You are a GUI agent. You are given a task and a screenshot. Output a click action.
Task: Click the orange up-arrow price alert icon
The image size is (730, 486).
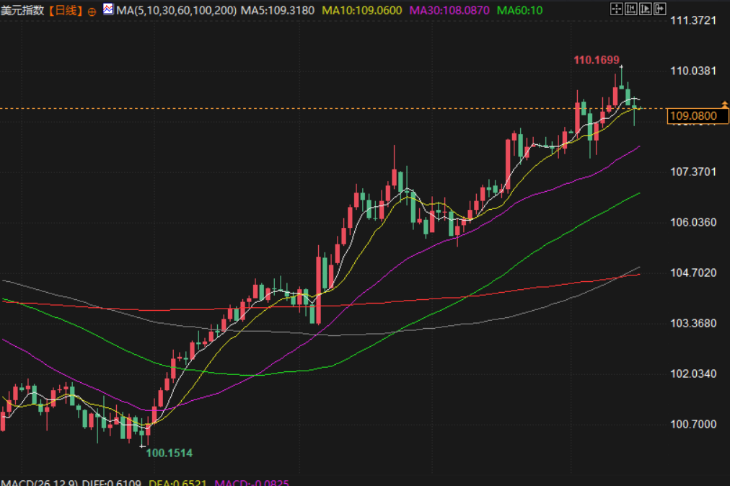[724, 105]
